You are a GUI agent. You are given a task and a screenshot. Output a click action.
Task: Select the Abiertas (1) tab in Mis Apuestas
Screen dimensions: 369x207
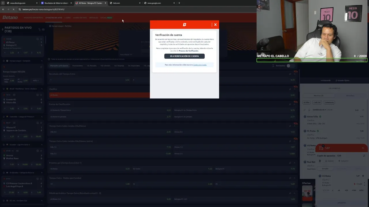pyautogui.click(x=319, y=95)
